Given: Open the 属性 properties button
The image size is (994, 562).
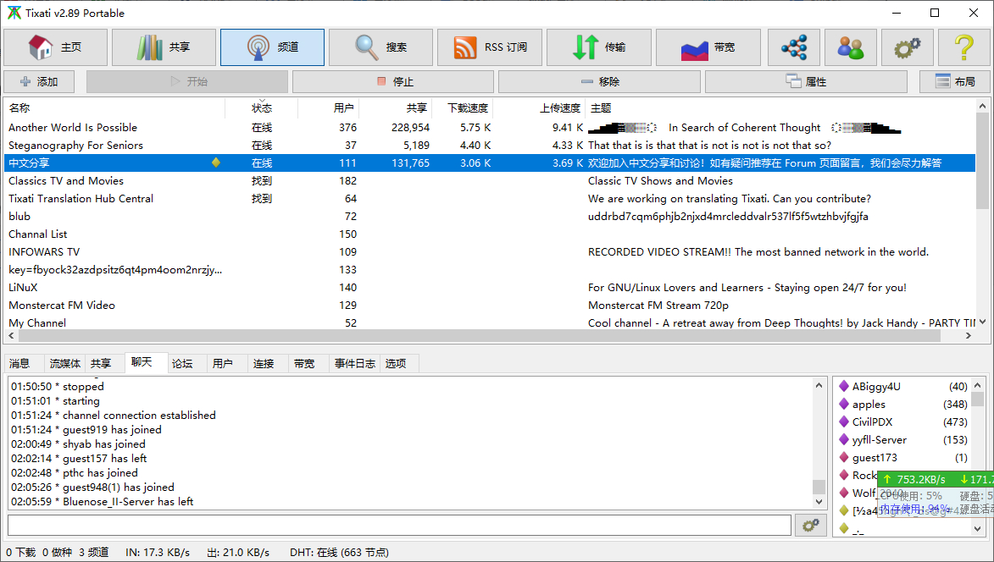Looking at the screenshot, I should [806, 81].
